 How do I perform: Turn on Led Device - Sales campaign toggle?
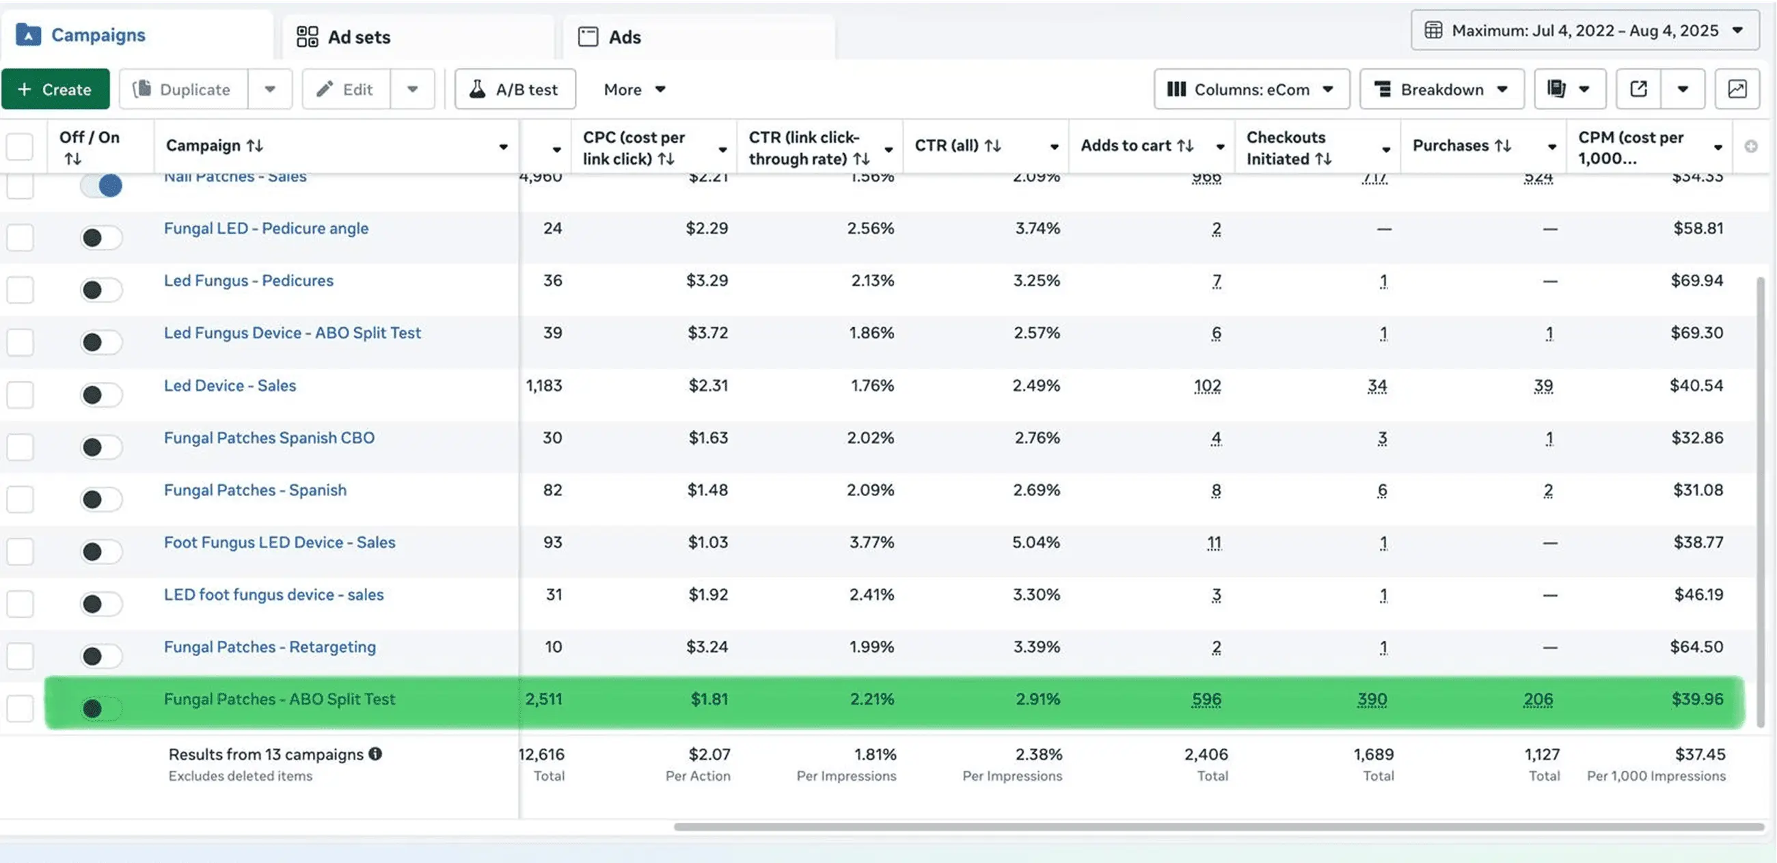pos(101,394)
